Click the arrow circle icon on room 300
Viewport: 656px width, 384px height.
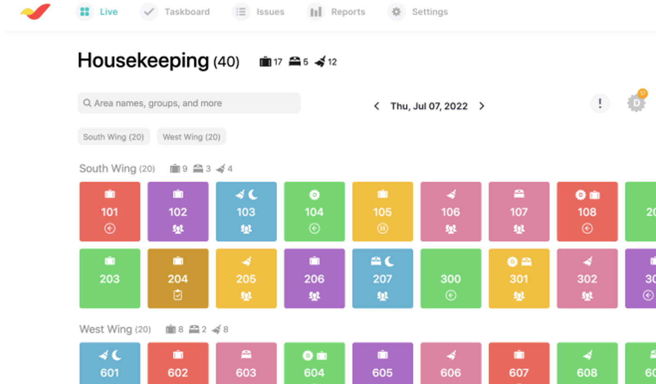(x=451, y=295)
